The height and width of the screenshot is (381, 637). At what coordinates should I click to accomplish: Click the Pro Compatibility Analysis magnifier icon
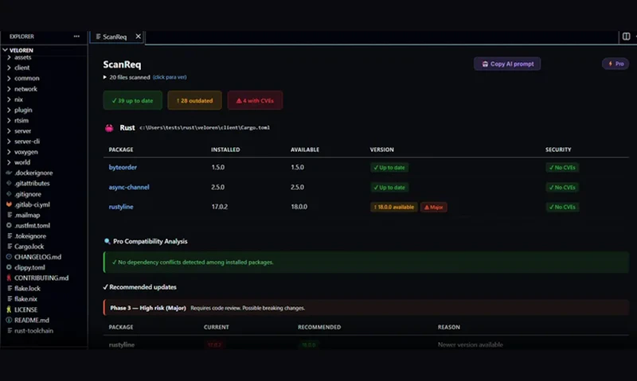107,242
